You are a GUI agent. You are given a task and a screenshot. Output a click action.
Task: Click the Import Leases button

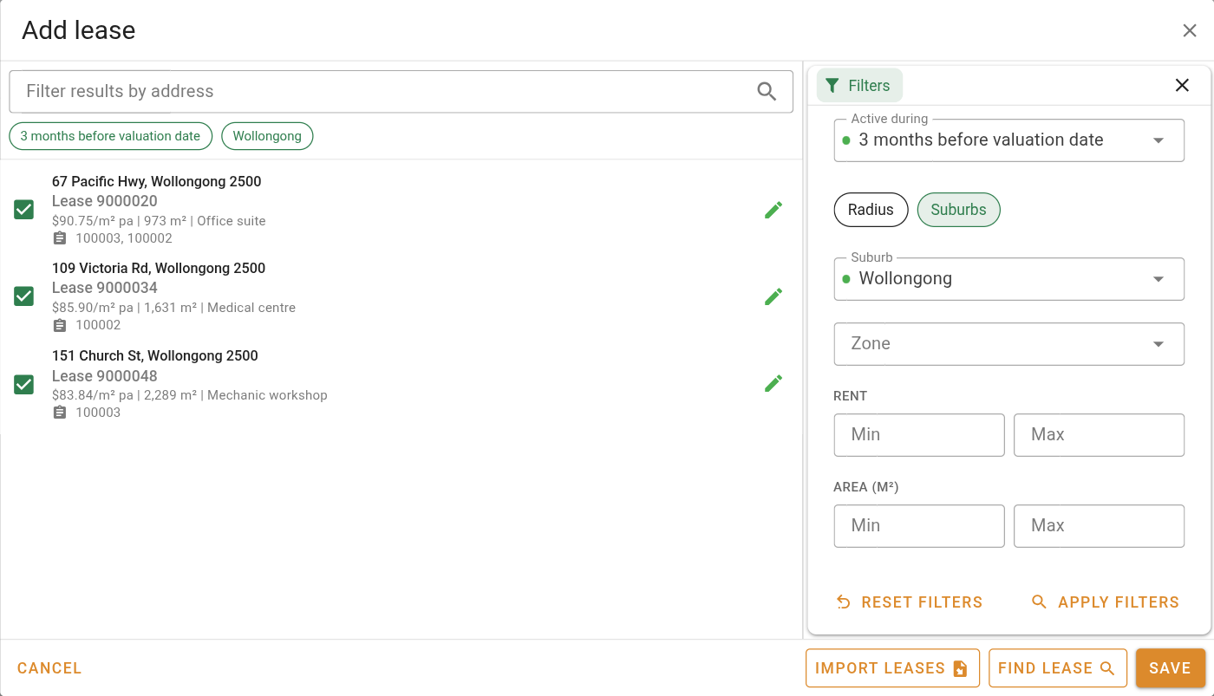tap(892, 668)
